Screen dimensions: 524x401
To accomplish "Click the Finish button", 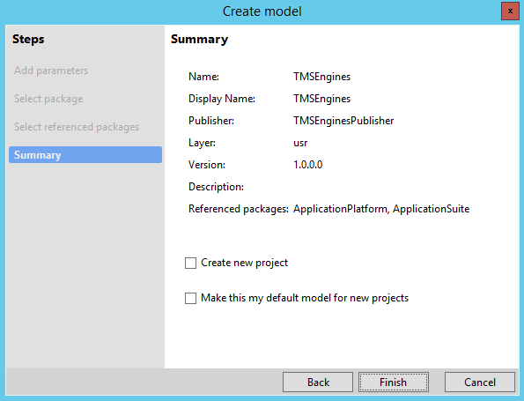I will (x=394, y=382).
